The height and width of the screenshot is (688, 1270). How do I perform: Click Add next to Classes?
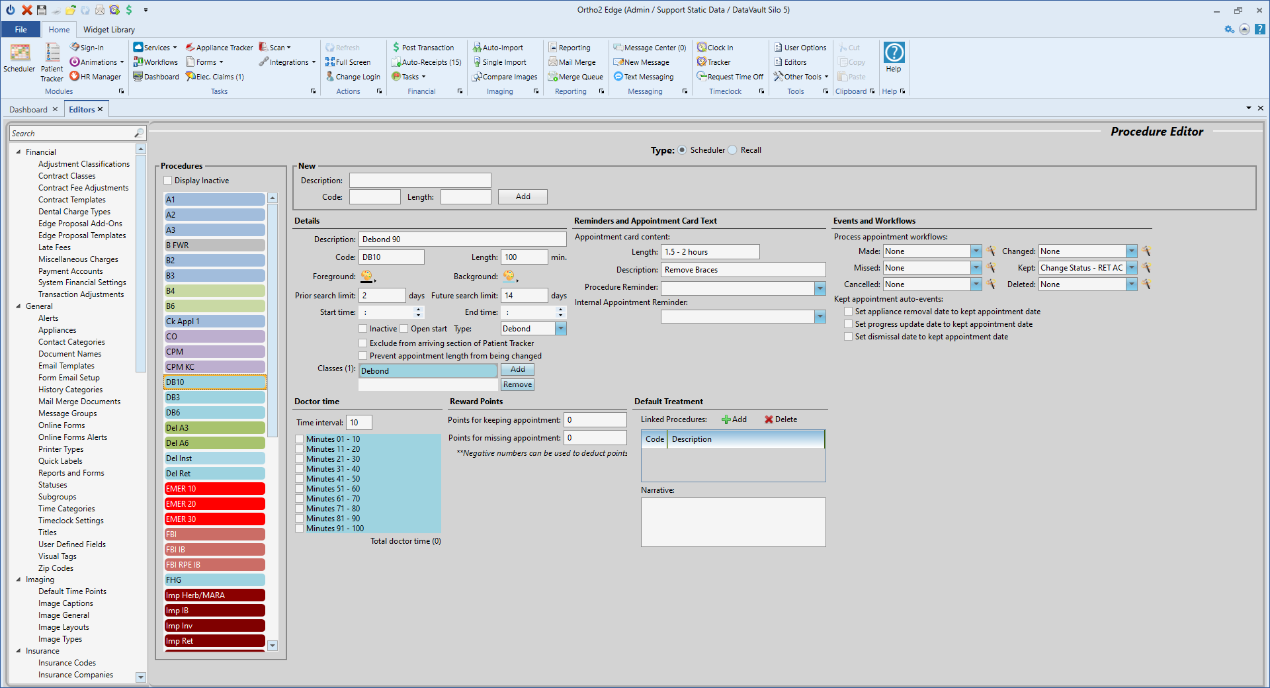coord(517,370)
